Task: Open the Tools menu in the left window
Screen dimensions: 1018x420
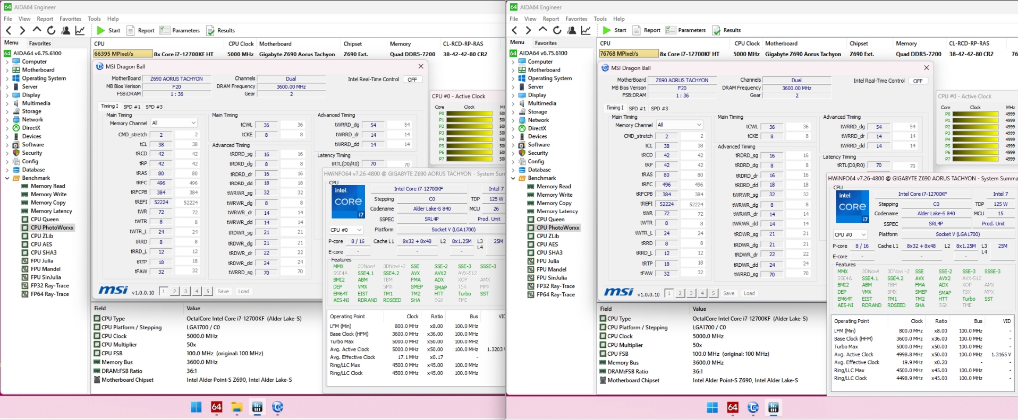Action: 94,19
